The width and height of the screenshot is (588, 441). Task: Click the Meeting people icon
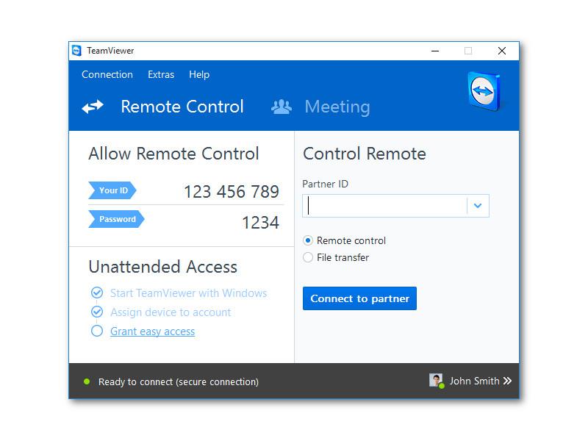pyautogui.click(x=282, y=107)
